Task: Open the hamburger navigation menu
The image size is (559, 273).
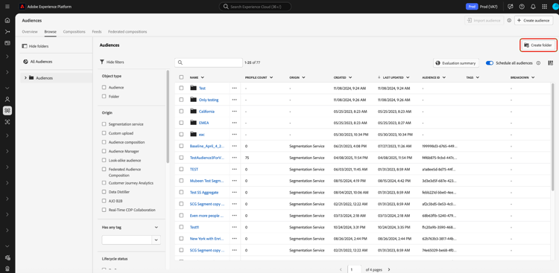Action: 7,7
